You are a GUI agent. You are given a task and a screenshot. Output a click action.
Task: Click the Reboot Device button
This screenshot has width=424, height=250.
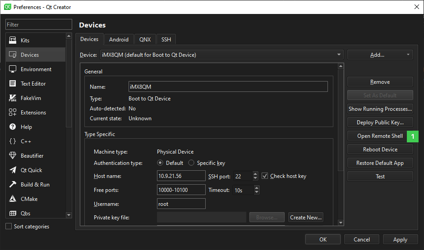380,150
